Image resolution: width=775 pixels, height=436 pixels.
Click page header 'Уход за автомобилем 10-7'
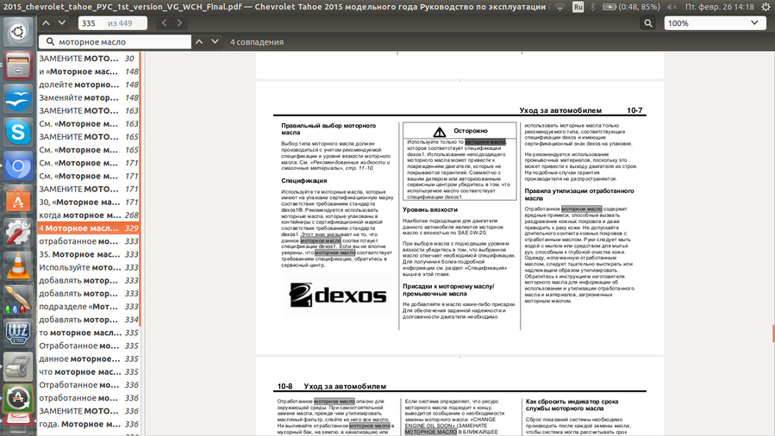(581, 110)
